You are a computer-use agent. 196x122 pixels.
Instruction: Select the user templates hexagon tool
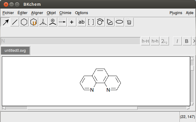tap(34, 22)
